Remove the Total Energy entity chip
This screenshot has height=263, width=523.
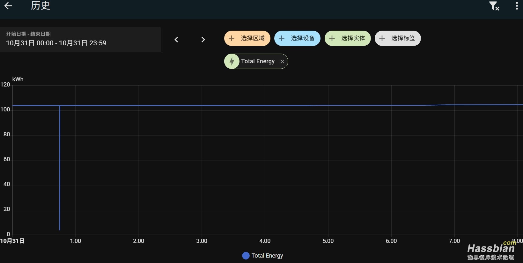tap(282, 62)
